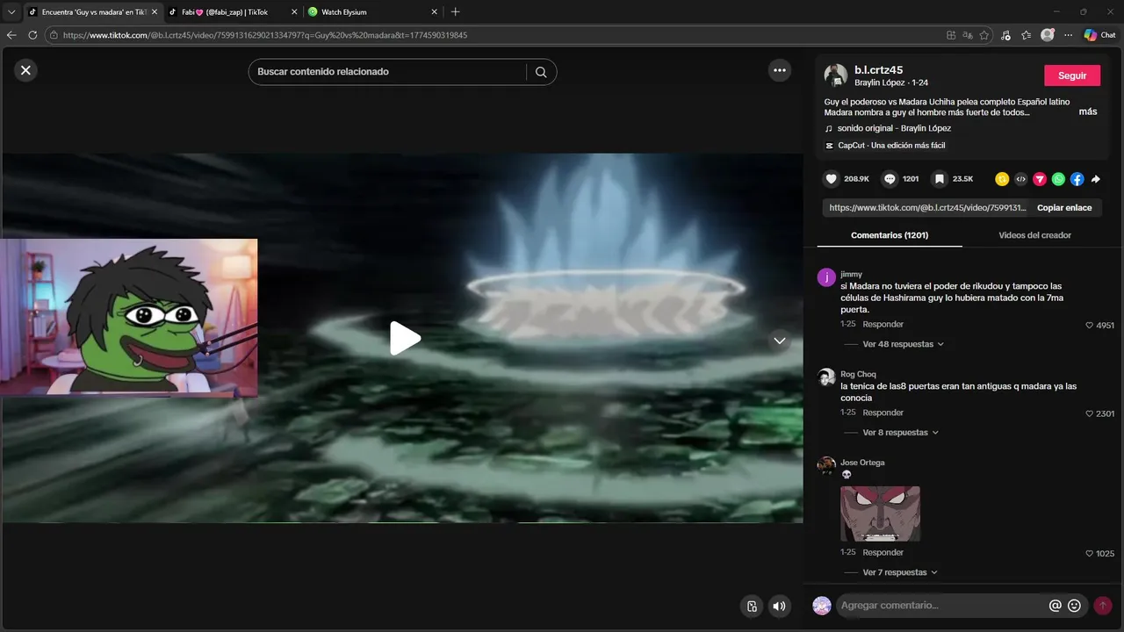Focus the Agregar comentario field
Viewport: 1124px width, 632px height.
click(x=940, y=606)
